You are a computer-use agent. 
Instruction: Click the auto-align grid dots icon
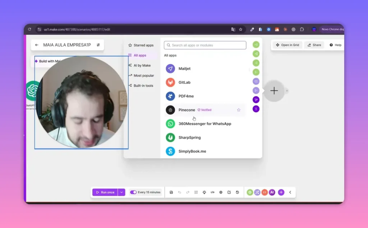[x=196, y=192]
